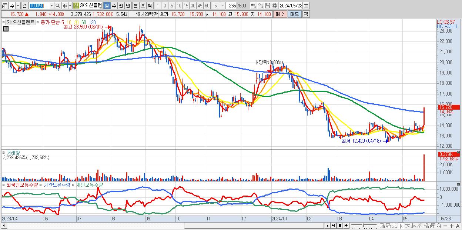Click the red 매수 buy button

coord(280,14)
